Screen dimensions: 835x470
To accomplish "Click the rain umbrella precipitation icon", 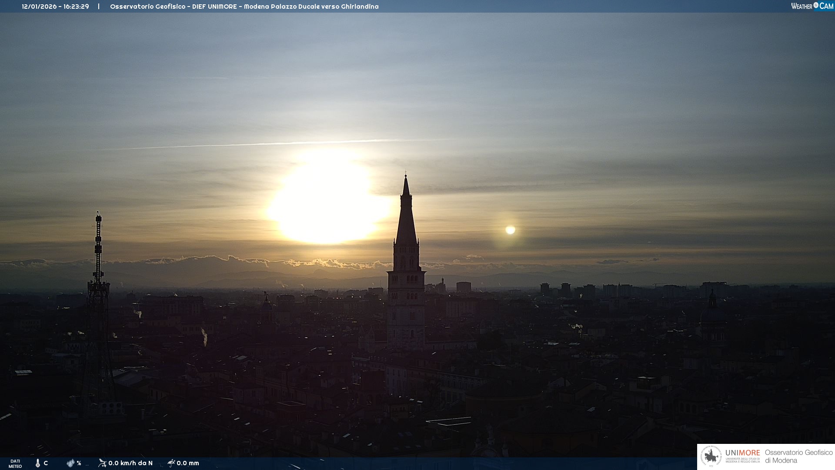I will (171, 463).
